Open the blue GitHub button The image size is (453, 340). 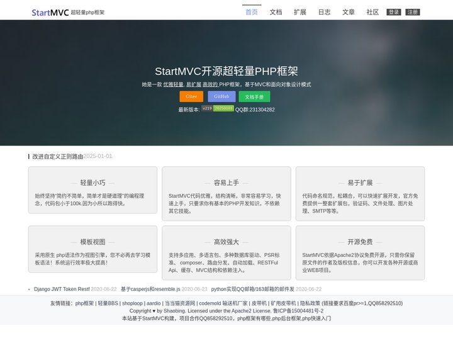pyautogui.click(x=221, y=96)
